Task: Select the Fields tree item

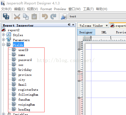Action: click(18, 45)
